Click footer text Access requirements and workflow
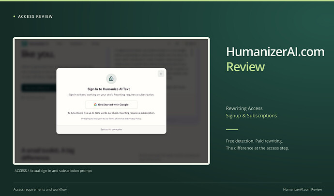 [40, 189]
